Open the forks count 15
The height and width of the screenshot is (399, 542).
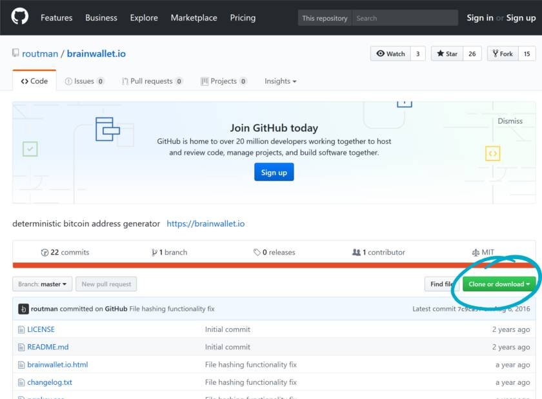point(527,54)
